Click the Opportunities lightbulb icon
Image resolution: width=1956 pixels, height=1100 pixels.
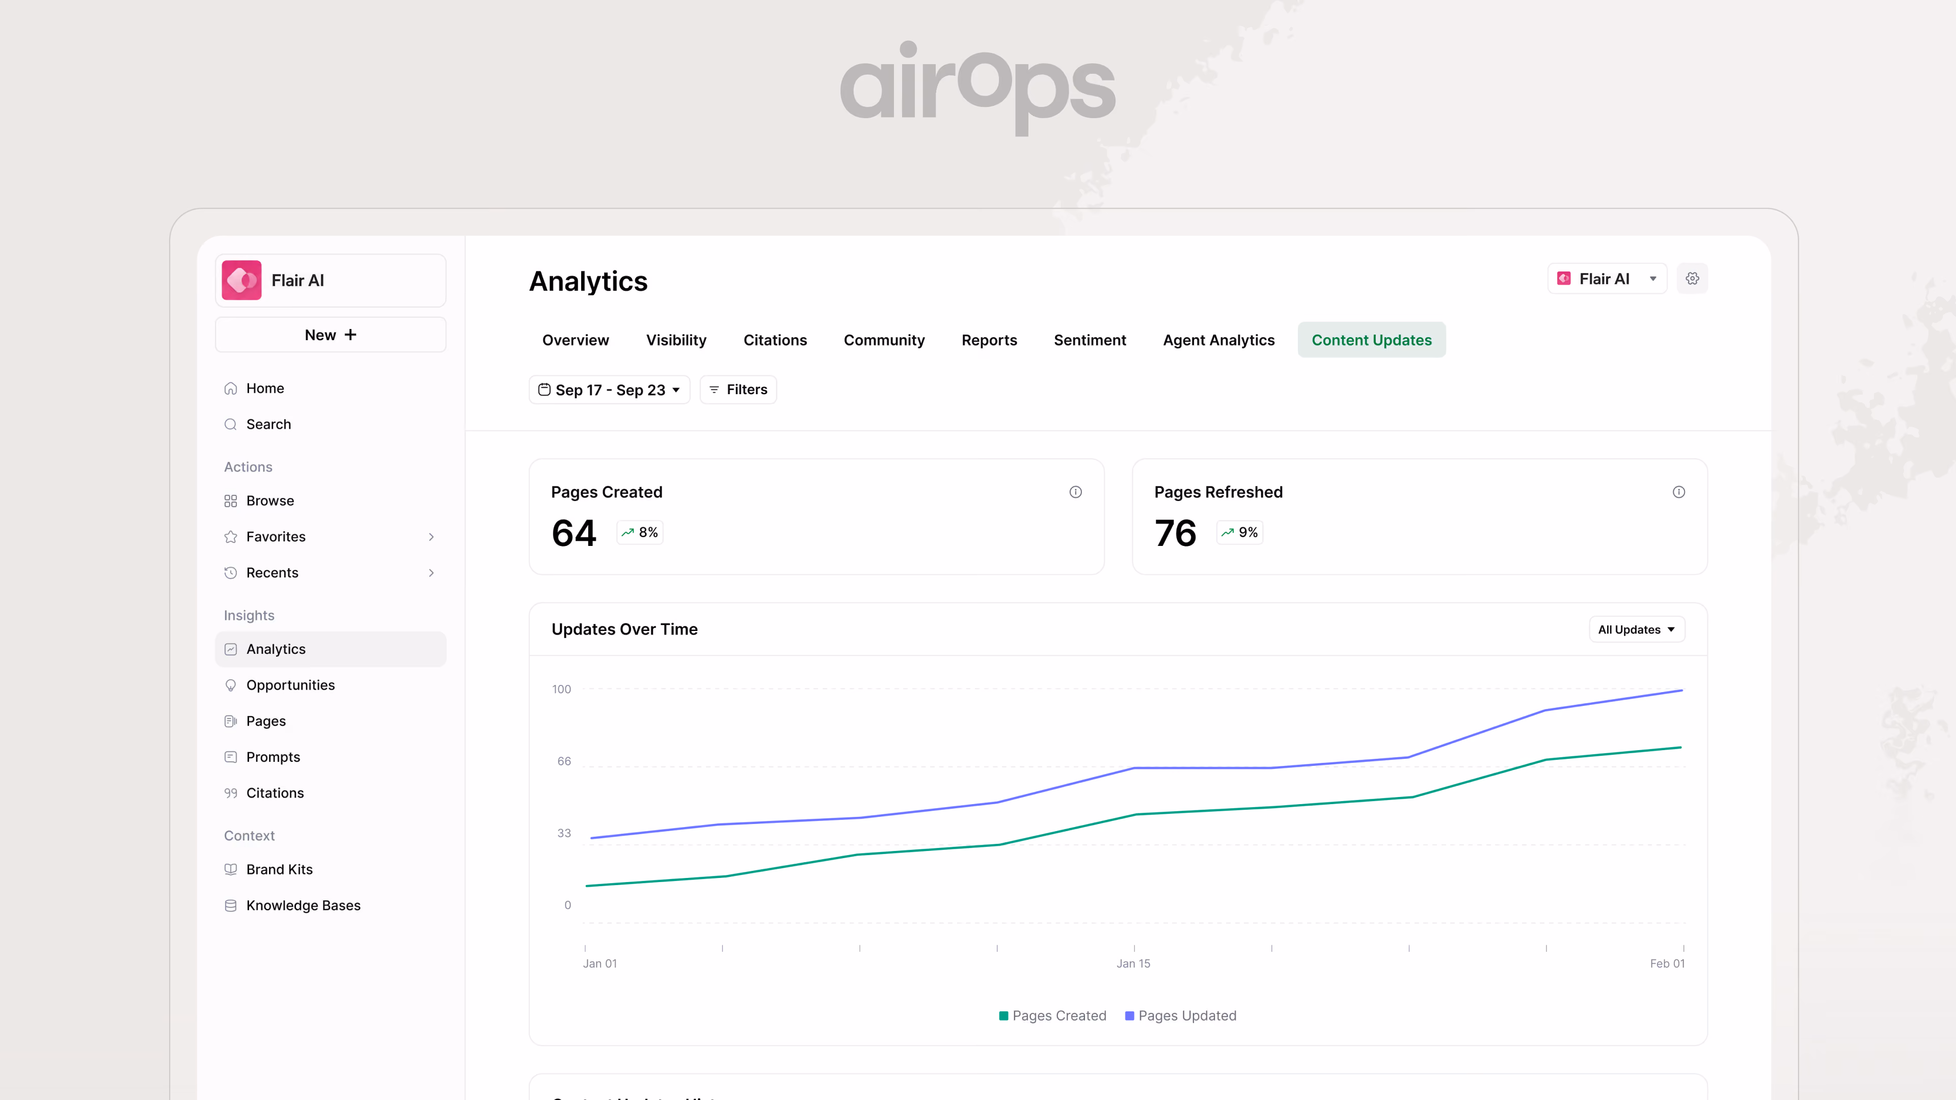(x=231, y=685)
